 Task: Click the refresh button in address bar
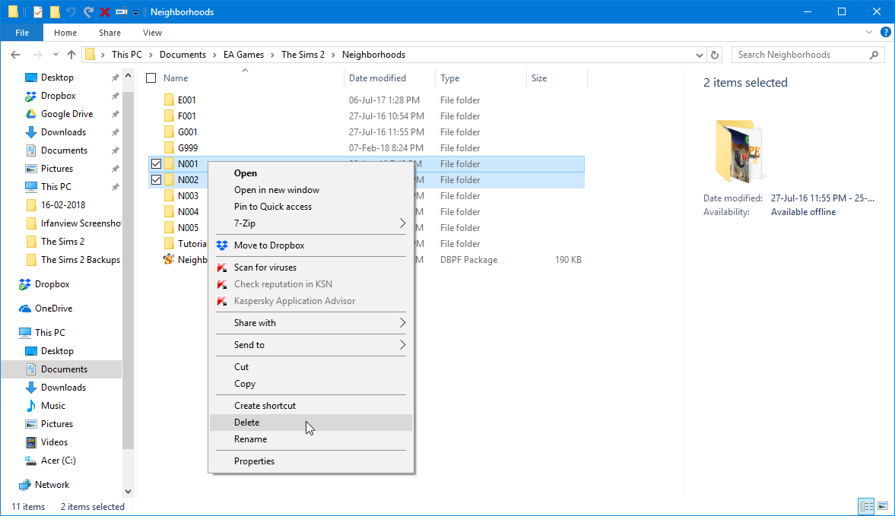point(714,55)
